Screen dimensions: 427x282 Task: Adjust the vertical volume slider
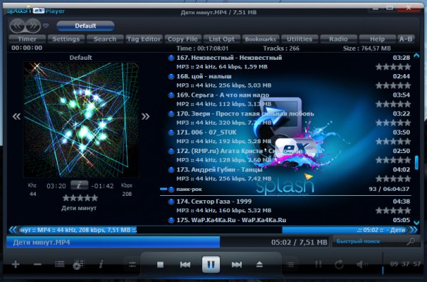click(x=383, y=263)
